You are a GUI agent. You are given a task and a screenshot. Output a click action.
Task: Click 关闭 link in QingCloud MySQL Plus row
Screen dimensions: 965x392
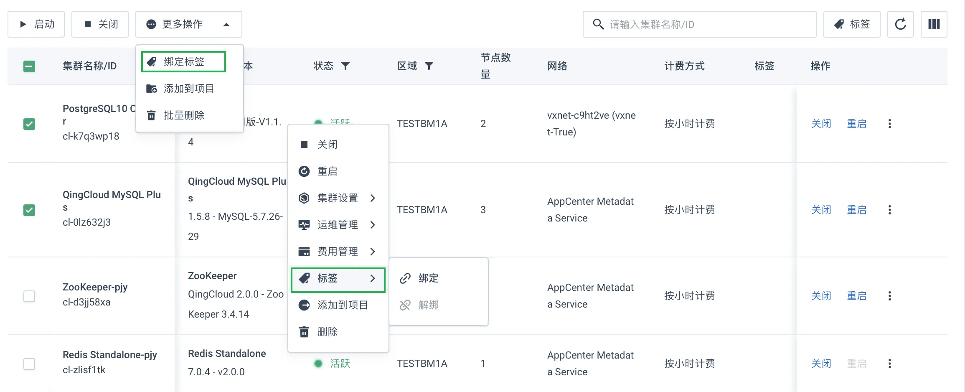coord(821,210)
